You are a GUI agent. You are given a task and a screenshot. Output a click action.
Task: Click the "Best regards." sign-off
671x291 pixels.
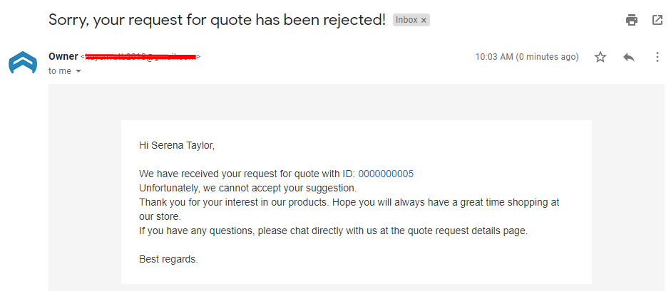tap(168, 259)
